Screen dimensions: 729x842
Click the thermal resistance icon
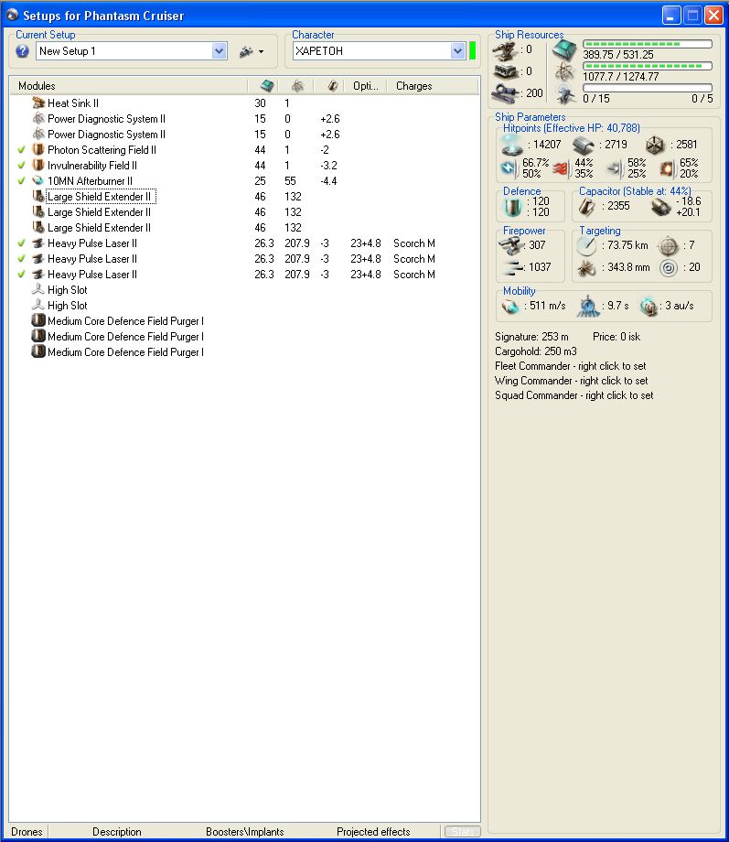pos(561,168)
